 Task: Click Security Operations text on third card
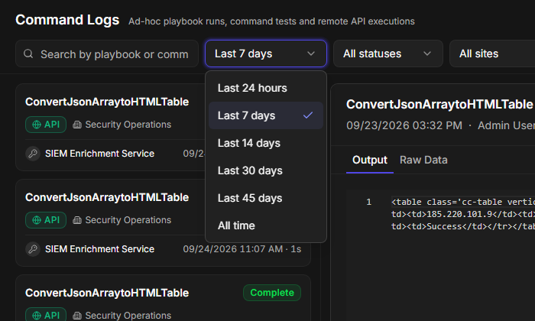tap(128, 316)
